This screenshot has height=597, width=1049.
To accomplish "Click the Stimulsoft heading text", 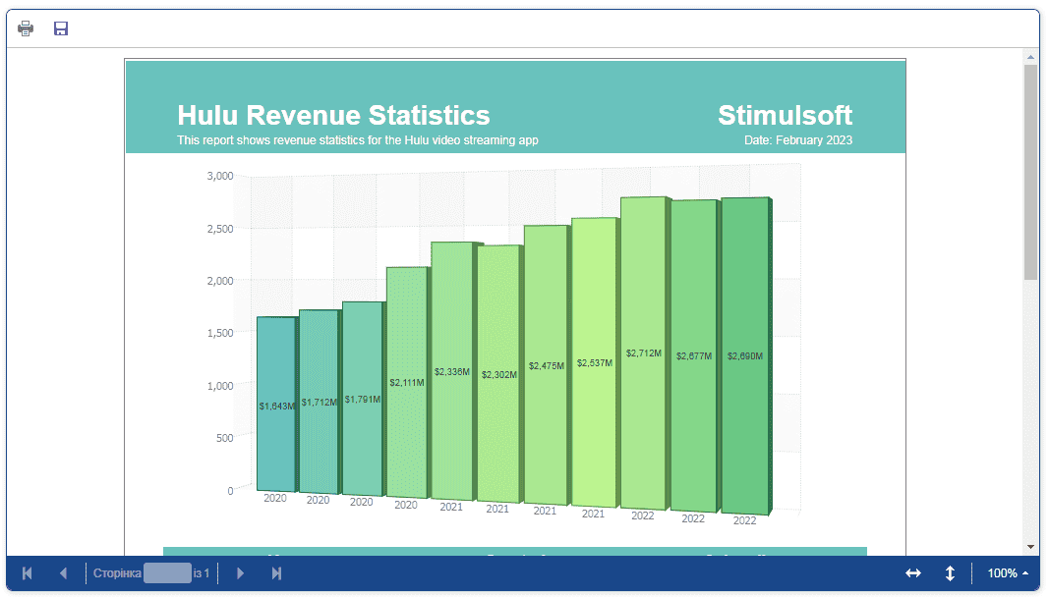I will [x=785, y=115].
